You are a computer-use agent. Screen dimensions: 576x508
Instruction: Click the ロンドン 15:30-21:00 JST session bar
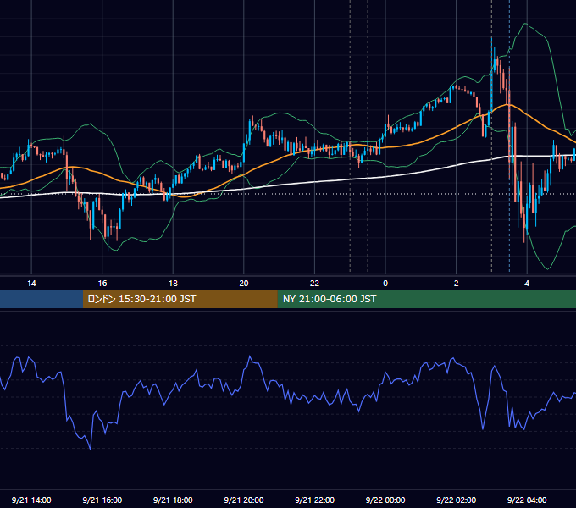pyautogui.click(x=180, y=299)
